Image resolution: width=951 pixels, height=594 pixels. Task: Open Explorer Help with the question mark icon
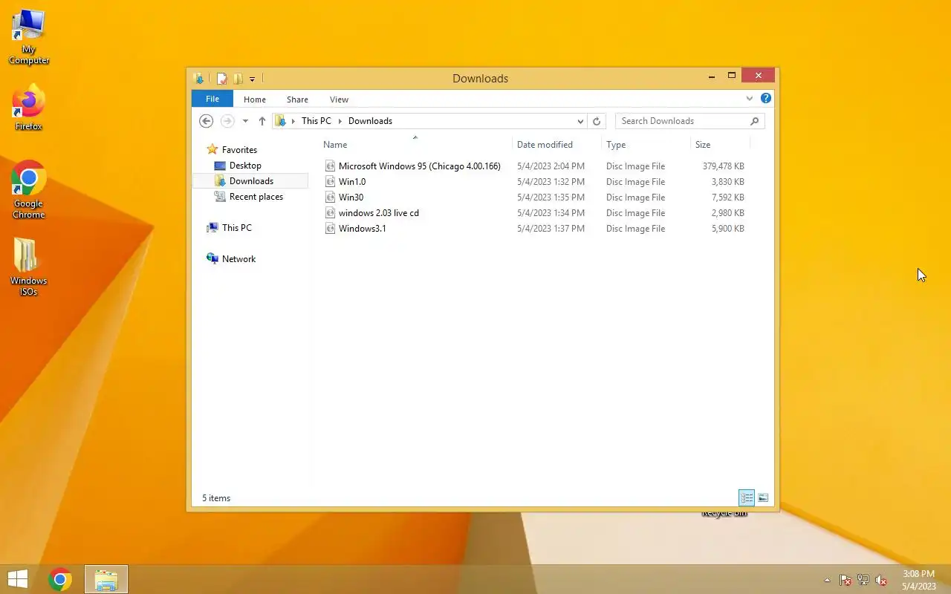[x=766, y=98]
